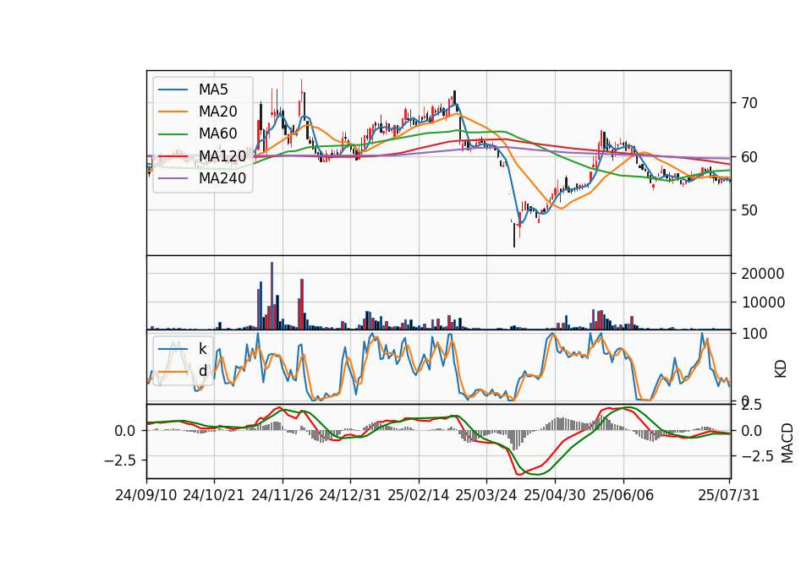812x583 pixels.
Task: Click the 25/02/14 date axis label
Action: pyautogui.click(x=419, y=495)
